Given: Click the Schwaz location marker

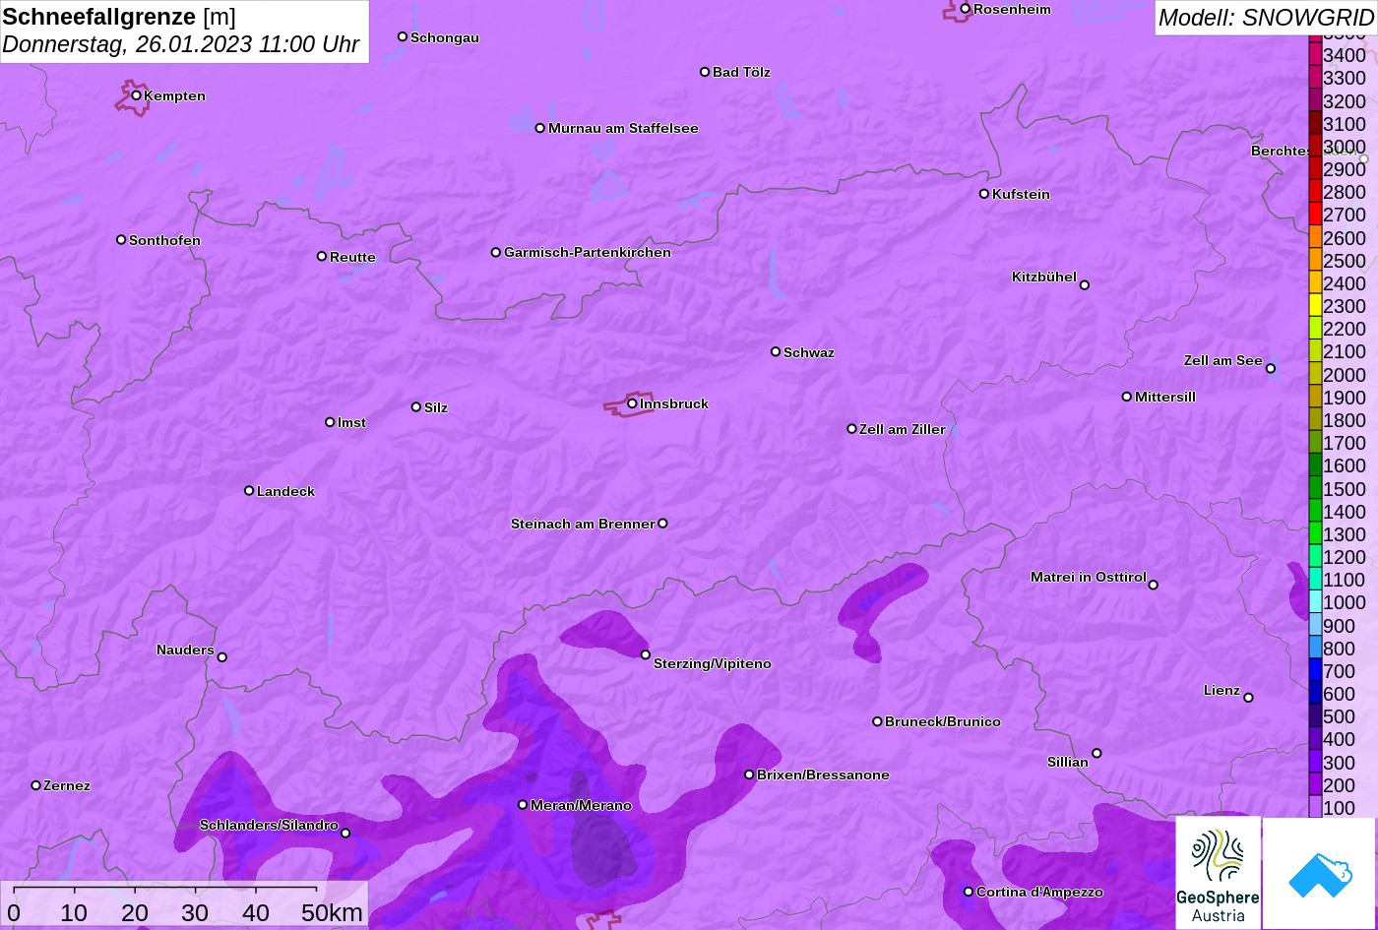Looking at the screenshot, I should click(776, 351).
